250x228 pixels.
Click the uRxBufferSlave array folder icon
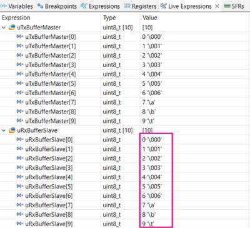12,130
